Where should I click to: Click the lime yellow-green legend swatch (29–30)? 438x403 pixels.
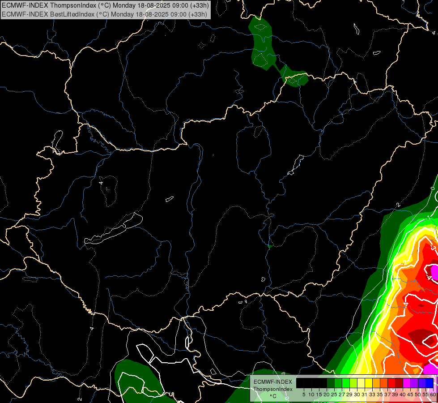[353, 383]
